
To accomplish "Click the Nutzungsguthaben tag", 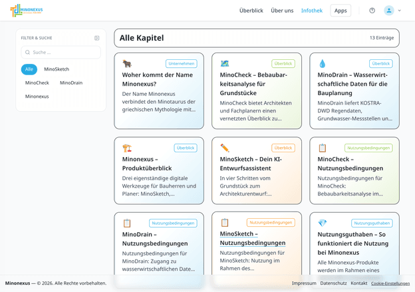I will pos(372,223).
